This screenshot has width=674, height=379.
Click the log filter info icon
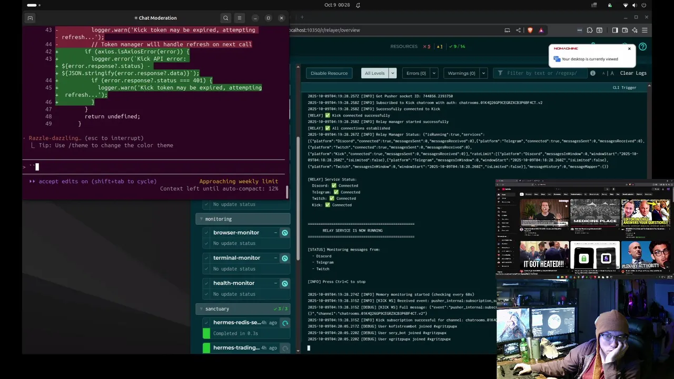tap(592, 73)
